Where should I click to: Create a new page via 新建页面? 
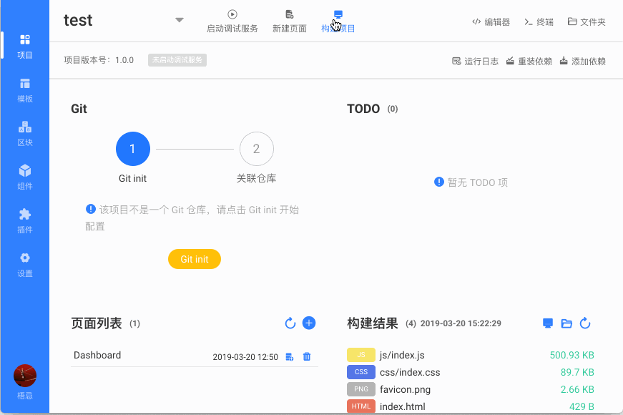pos(290,21)
